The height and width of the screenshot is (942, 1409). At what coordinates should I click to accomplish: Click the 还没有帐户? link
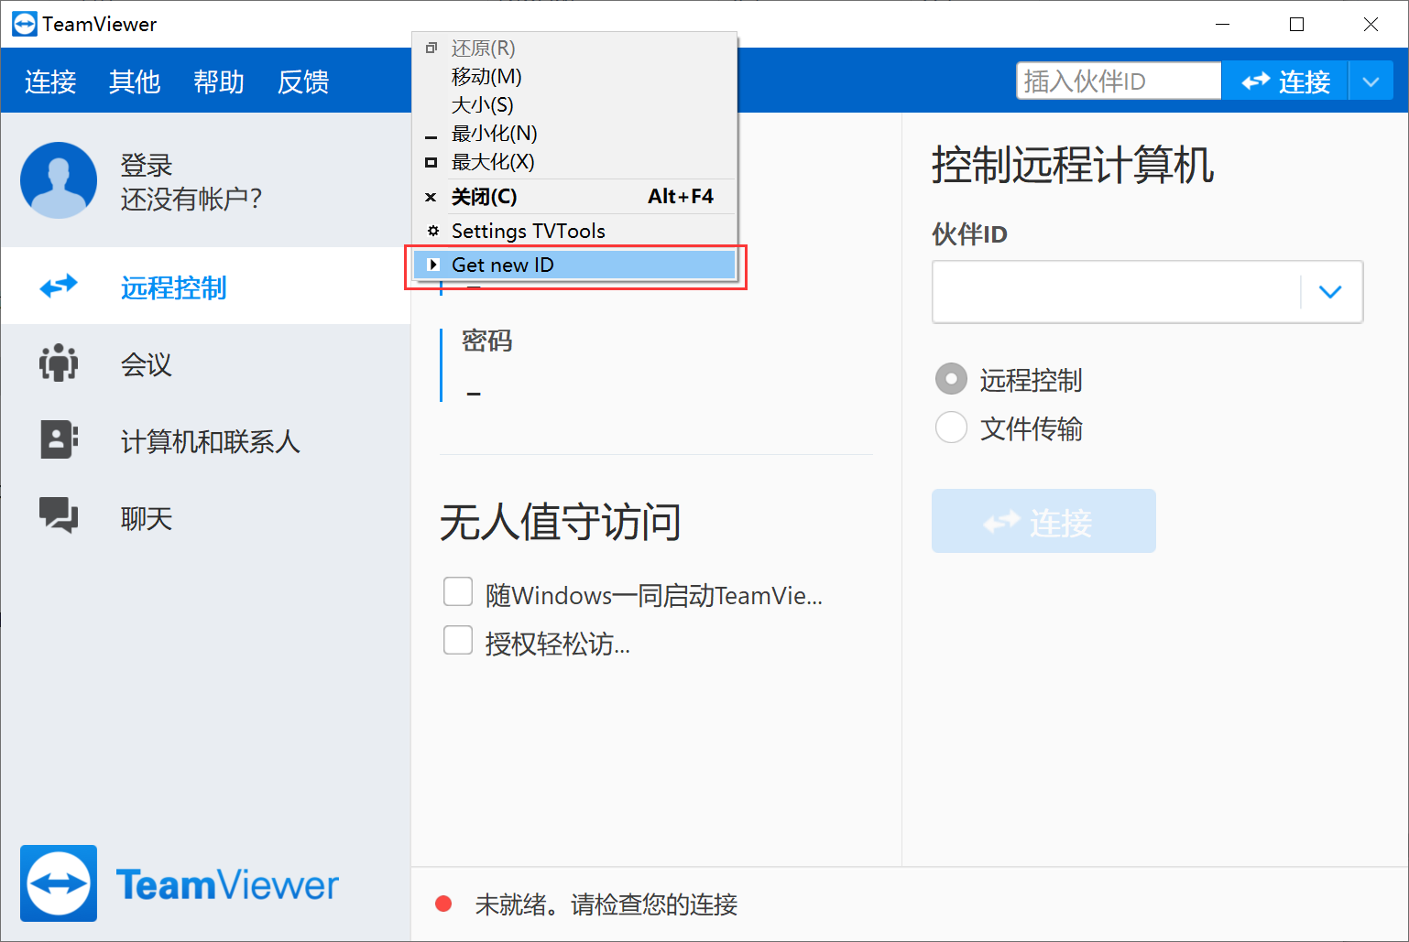pyautogui.click(x=191, y=199)
